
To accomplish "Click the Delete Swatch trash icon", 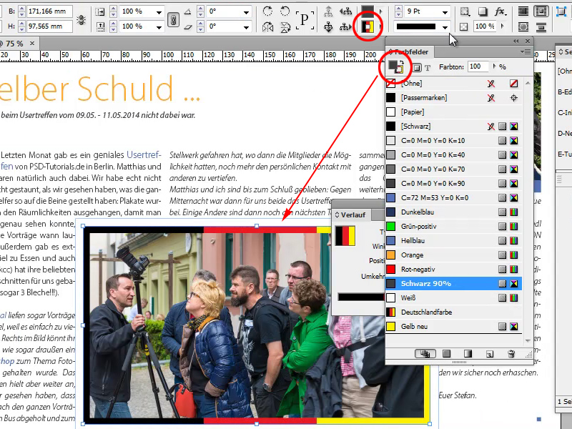I will pyautogui.click(x=511, y=353).
